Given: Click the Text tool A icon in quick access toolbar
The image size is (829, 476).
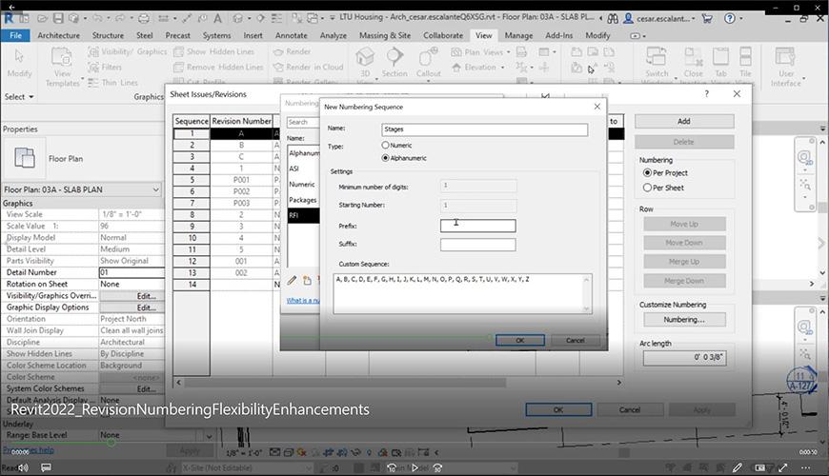Looking at the screenshot, I should [x=218, y=18].
